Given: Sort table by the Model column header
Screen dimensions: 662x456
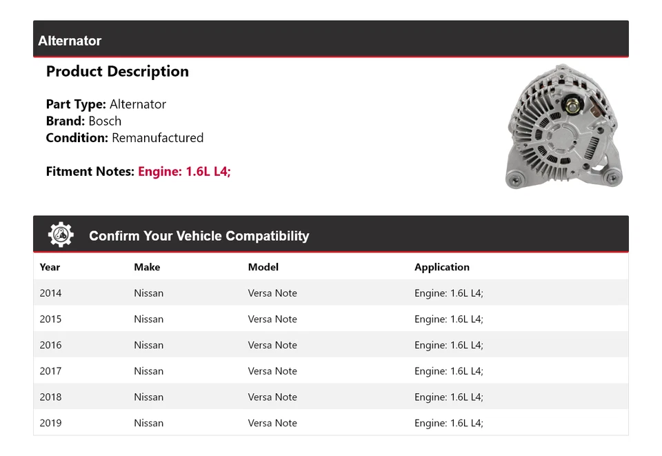Looking at the screenshot, I should click(x=263, y=267).
